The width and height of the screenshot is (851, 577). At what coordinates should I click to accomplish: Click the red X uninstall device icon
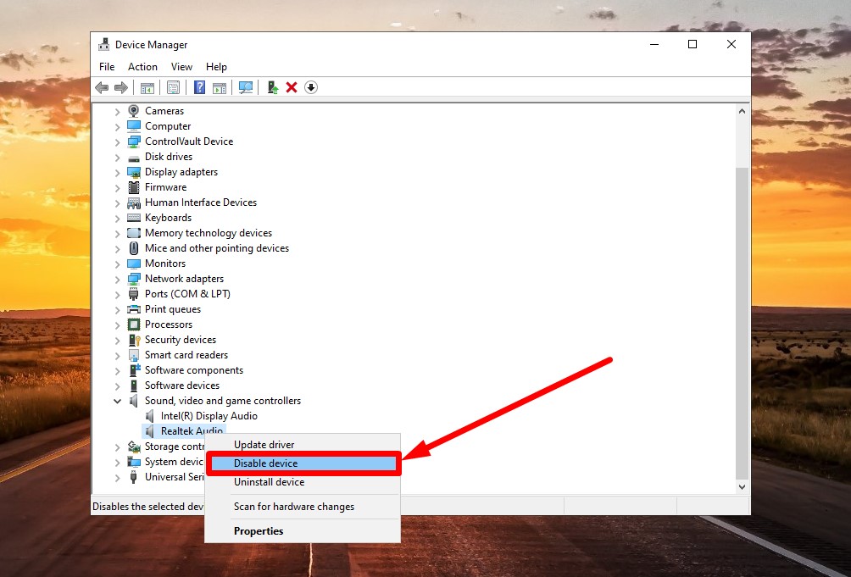pos(292,87)
